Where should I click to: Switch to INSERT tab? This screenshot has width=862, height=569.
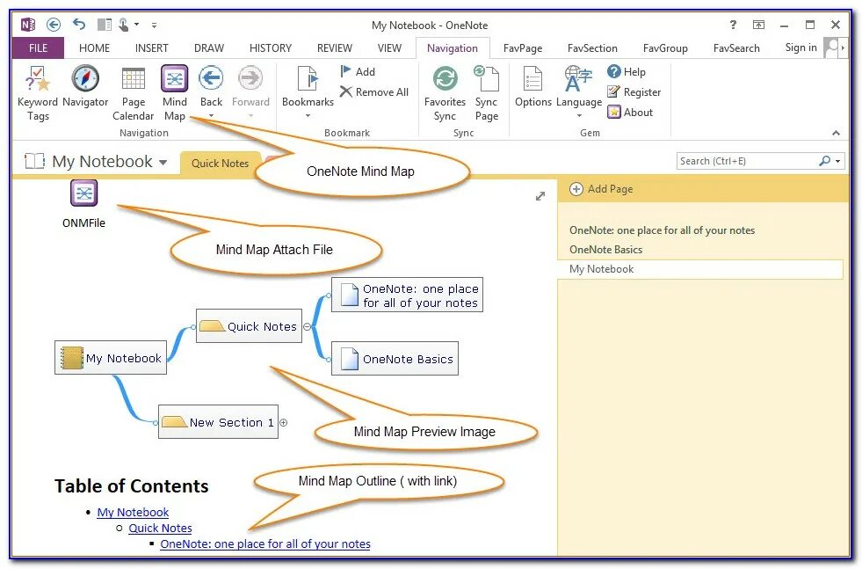[x=152, y=47]
